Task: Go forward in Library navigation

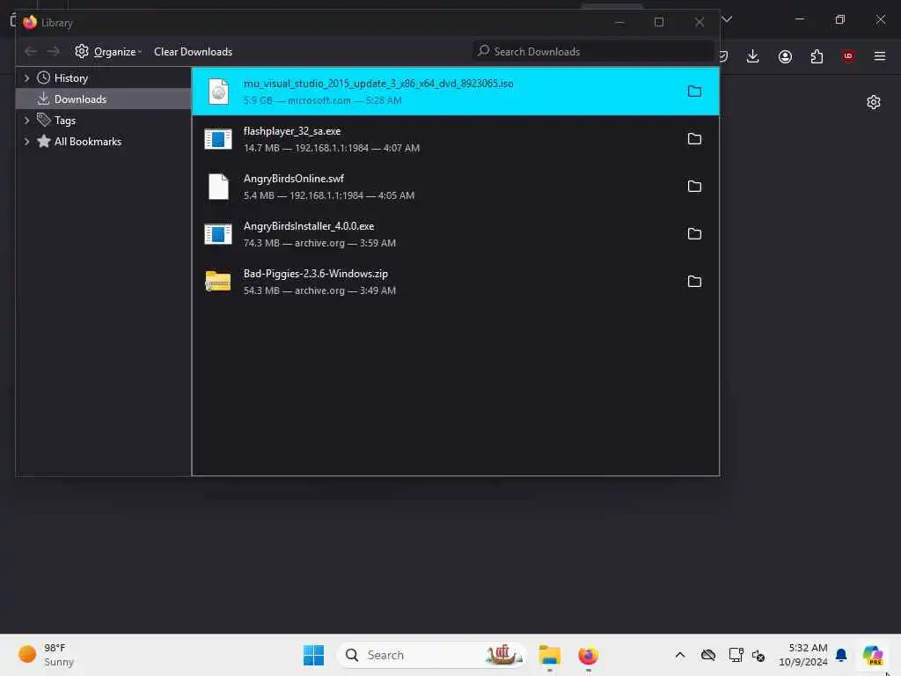Action: point(54,52)
